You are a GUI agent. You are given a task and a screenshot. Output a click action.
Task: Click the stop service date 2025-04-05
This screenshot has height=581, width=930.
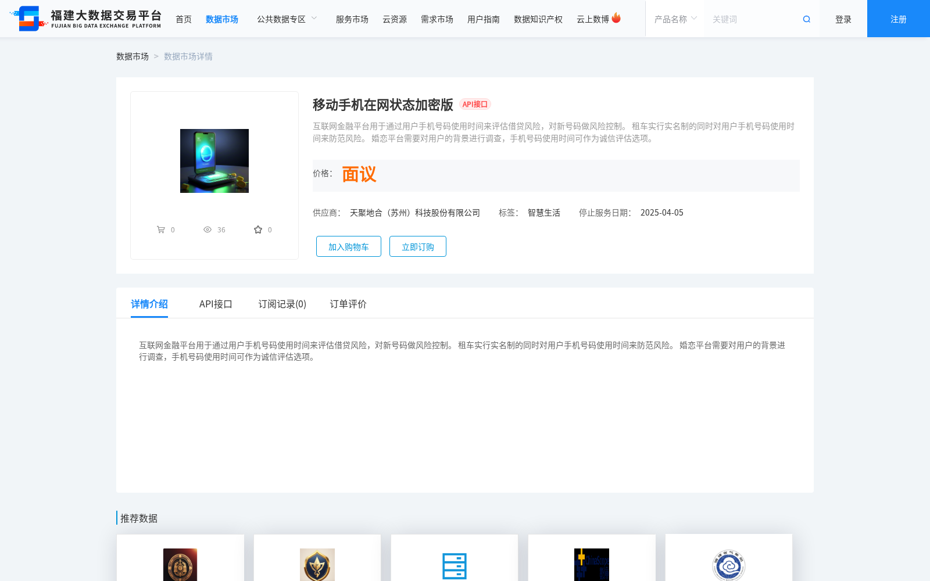click(x=662, y=213)
